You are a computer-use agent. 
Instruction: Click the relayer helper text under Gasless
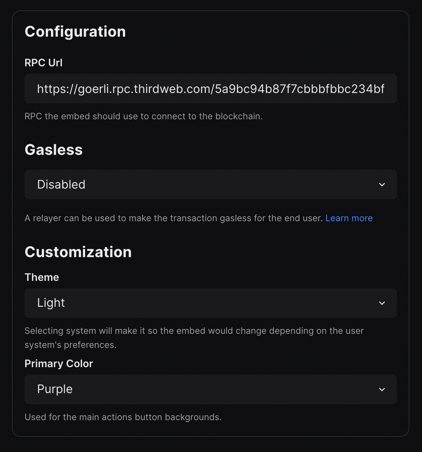click(174, 218)
